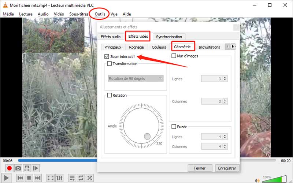Toggle fullscreen video mode
The width and height of the screenshot is (293, 183).
coord(51,178)
